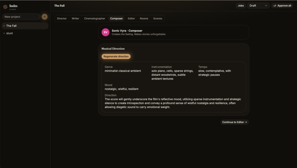Switch to the Cinematographer tab
Screen dimensions: 297x168
pos(95,18)
